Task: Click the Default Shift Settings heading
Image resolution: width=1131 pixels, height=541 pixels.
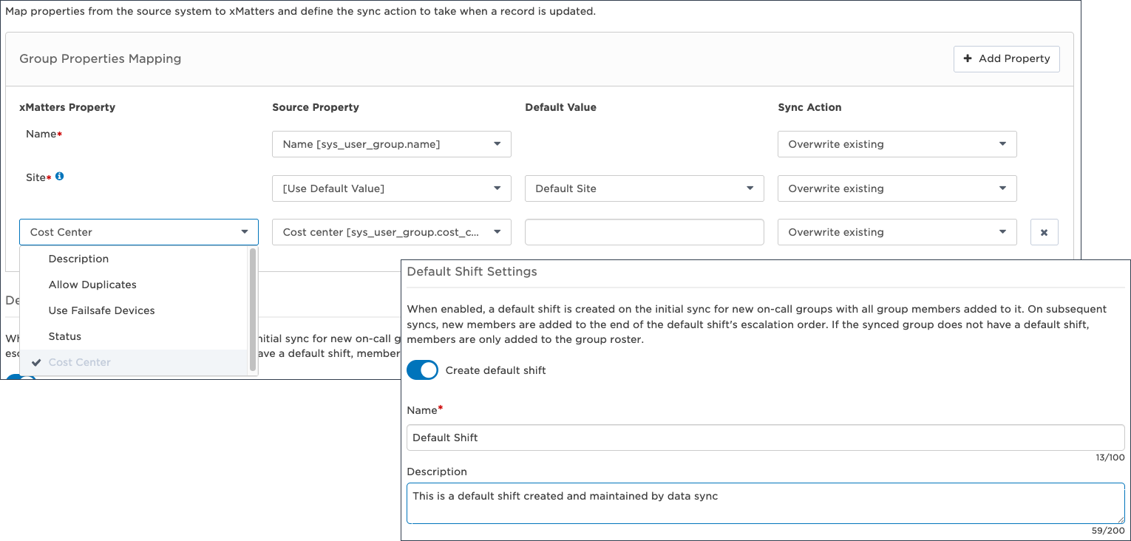Action: click(x=472, y=271)
